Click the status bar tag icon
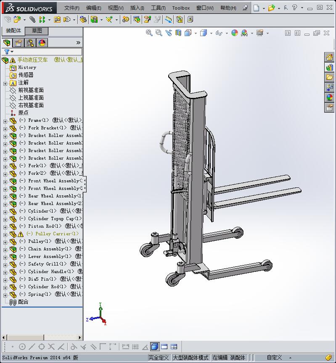Viewport: 336px width, 363px height. tap(328, 358)
